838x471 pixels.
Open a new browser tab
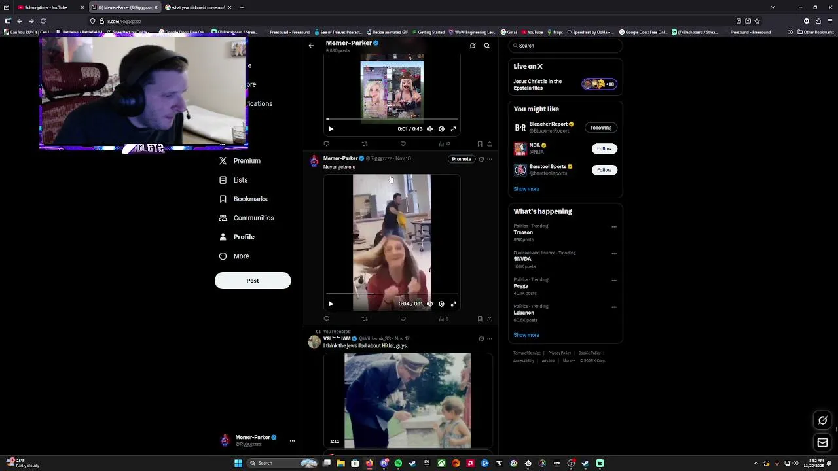coord(242,7)
